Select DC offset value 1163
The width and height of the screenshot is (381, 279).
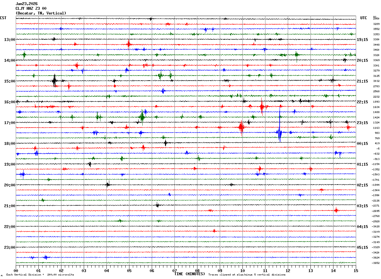tap(376, 128)
